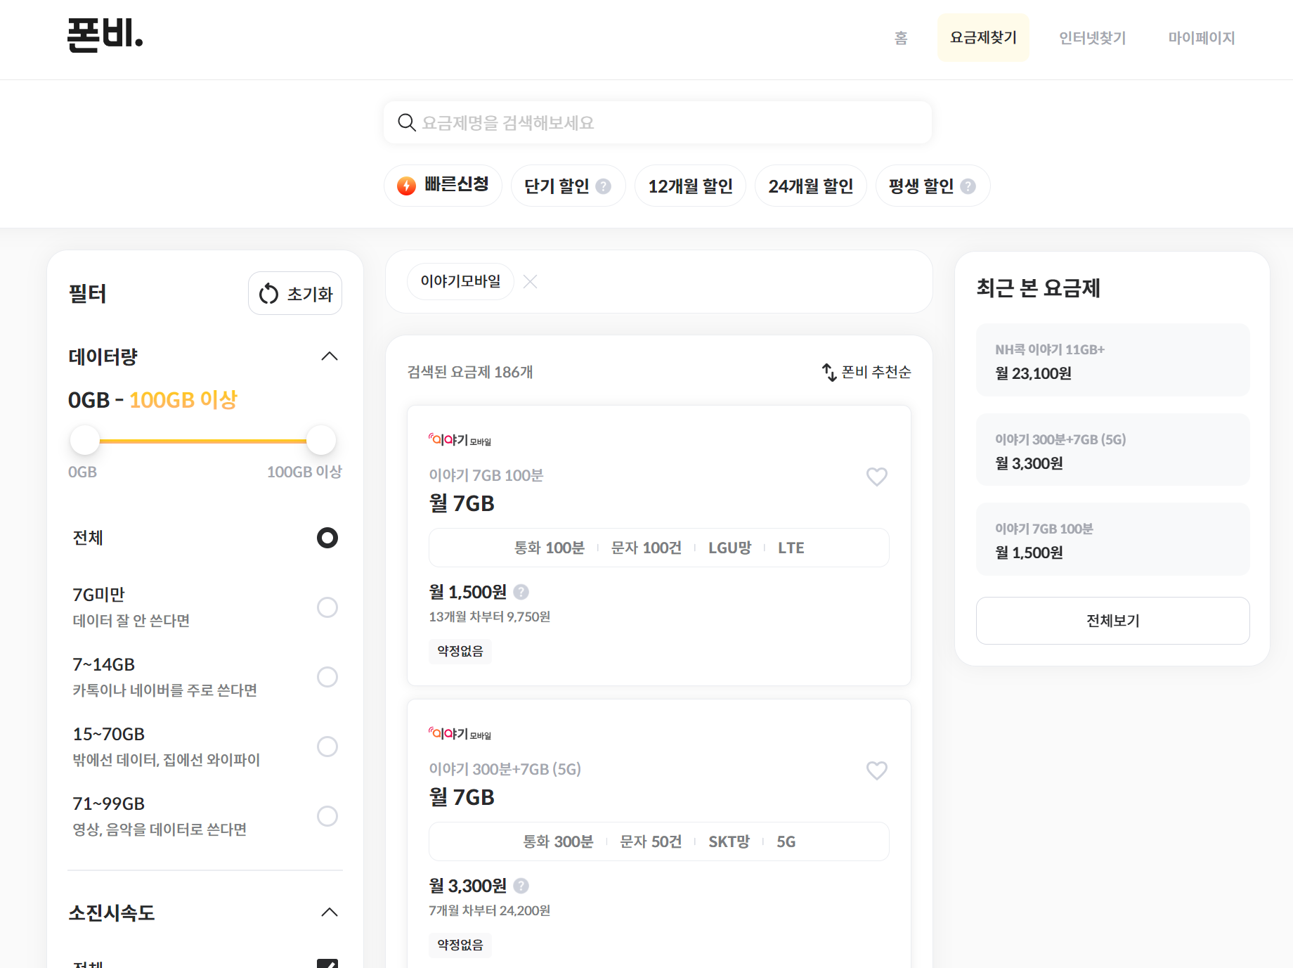
Task: Click the orange data range slider track
Action: coord(203,441)
